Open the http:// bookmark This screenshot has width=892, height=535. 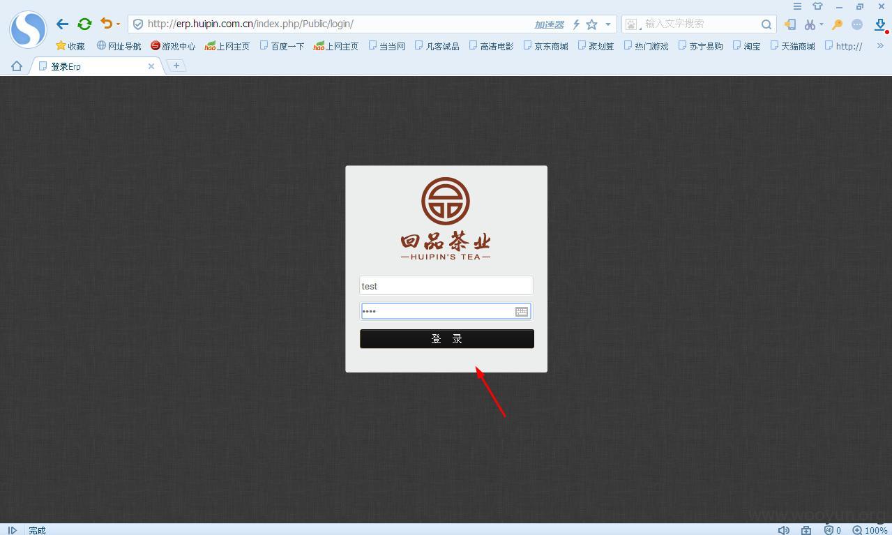pyautogui.click(x=844, y=46)
